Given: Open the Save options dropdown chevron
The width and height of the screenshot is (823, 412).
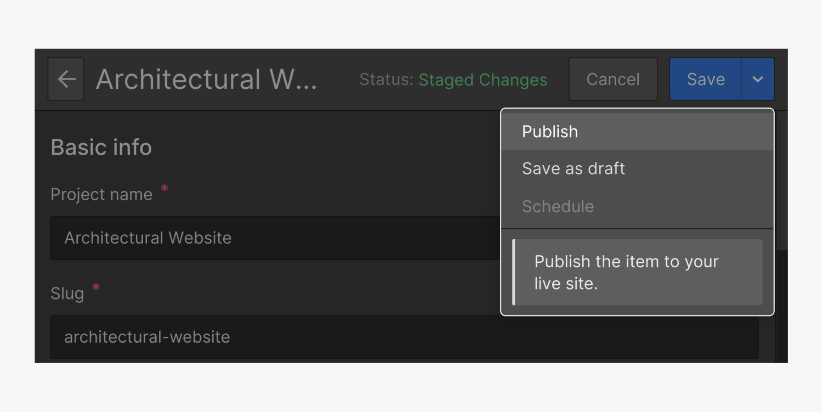Looking at the screenshot, I should 757,78.
